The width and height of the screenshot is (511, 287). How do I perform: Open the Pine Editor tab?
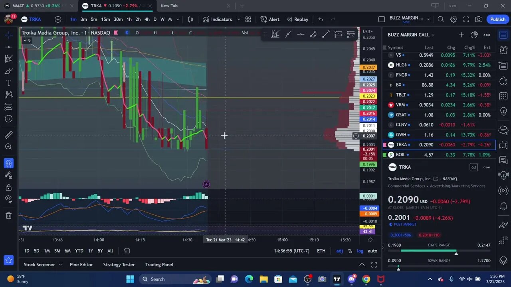(x=81, y=265)
